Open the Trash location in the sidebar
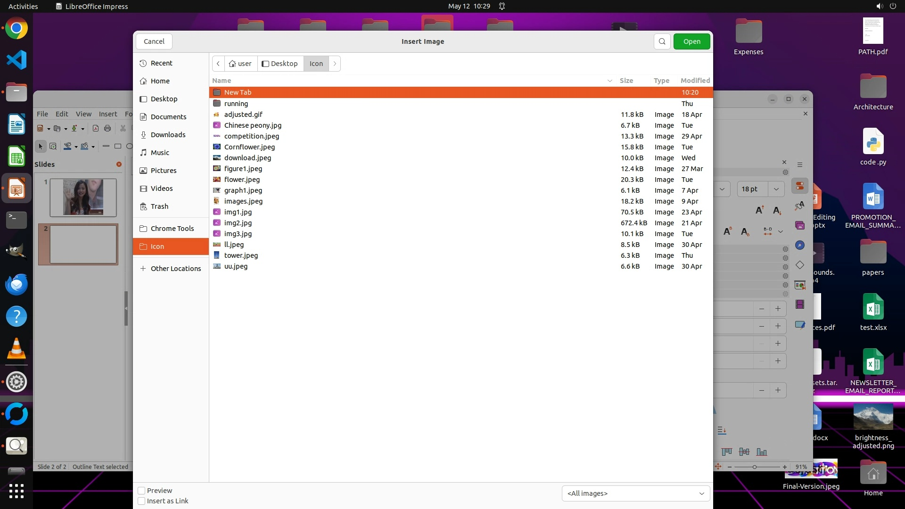This screenshot has height=509, width=905. 159,206
